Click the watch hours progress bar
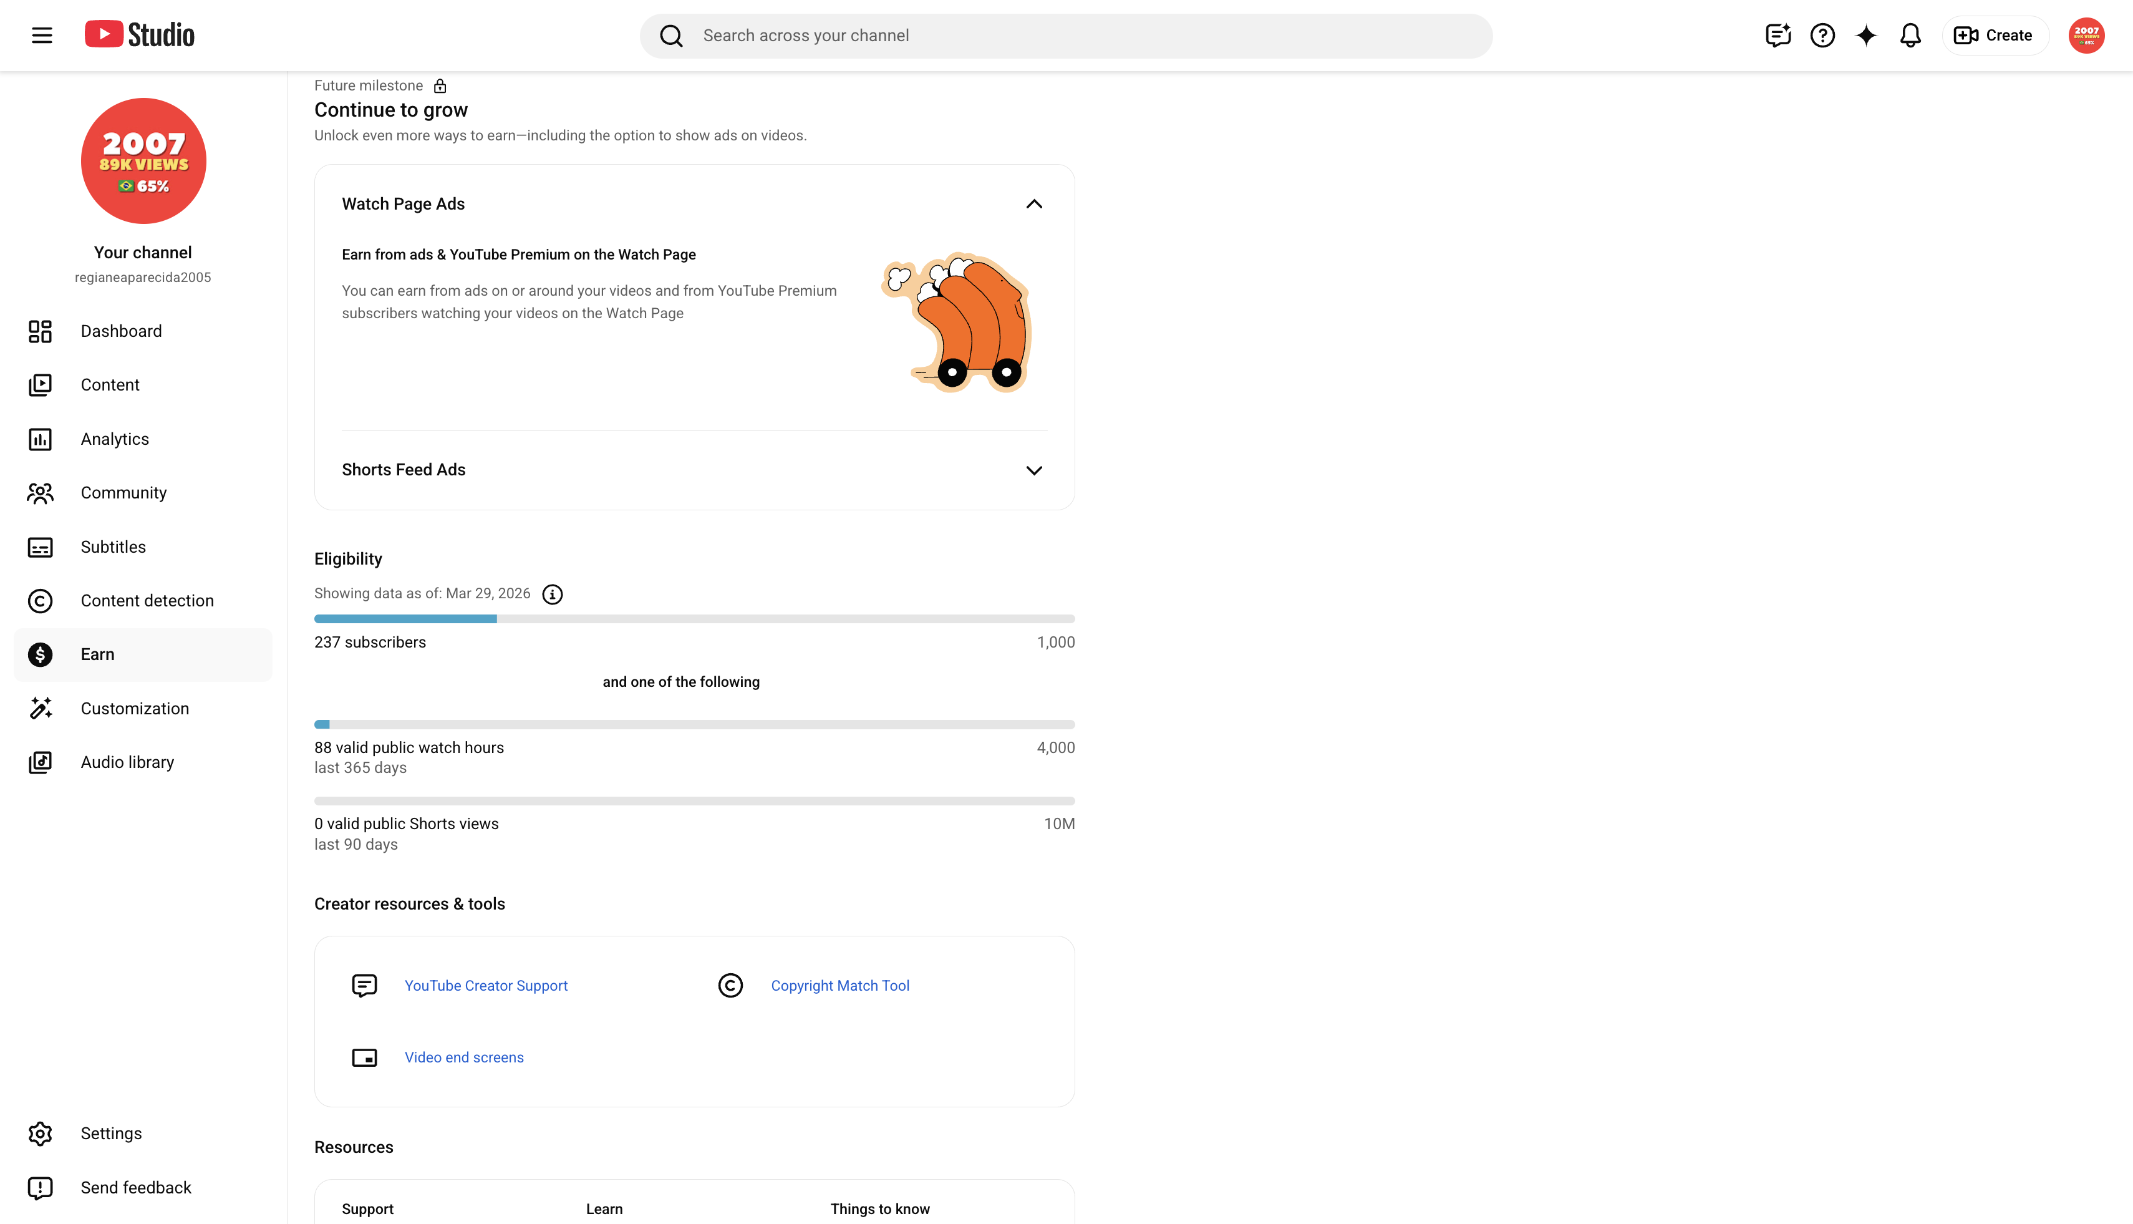Image resolution: width=2133 pixels, height=1224 pixels. 694,725
